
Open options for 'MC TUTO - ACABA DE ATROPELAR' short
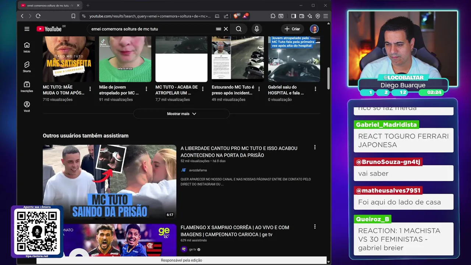click(x=203, y=89)
